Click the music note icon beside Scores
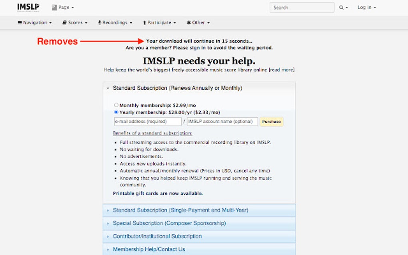 pos(64,22)
